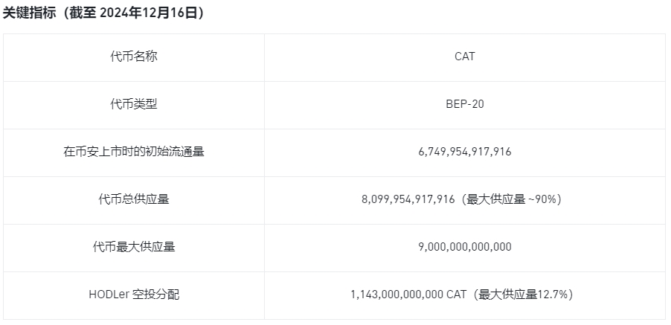Click the 关键指标 heading text

pos(26,13)
